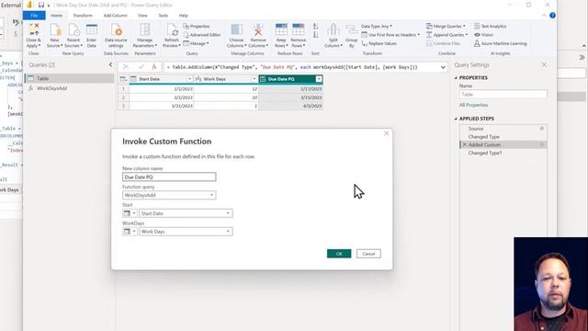Viewport: 588px width, 331px height.
Task: Open the Start parameter type selector
Action: coord(130,213)
